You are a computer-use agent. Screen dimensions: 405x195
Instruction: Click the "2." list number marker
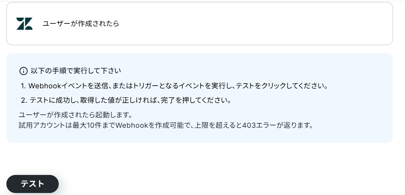coord(23,100)
